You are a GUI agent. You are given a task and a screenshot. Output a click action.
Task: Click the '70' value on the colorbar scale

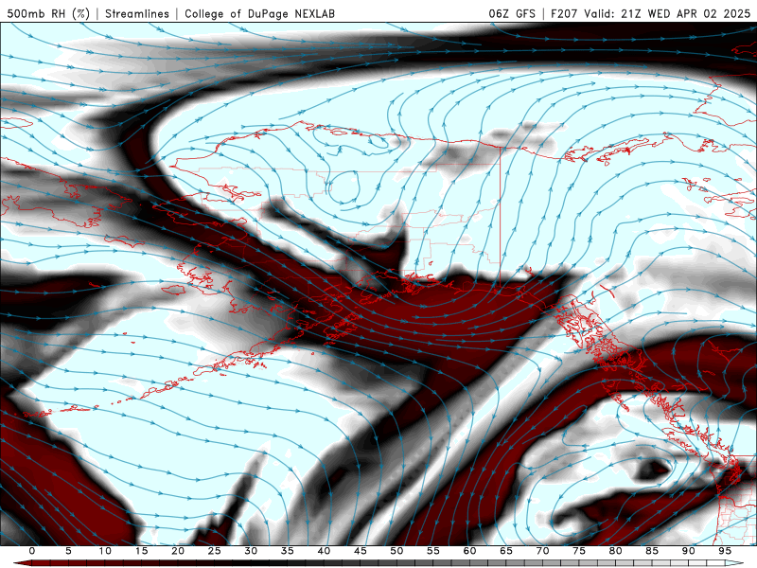point(542,551)
